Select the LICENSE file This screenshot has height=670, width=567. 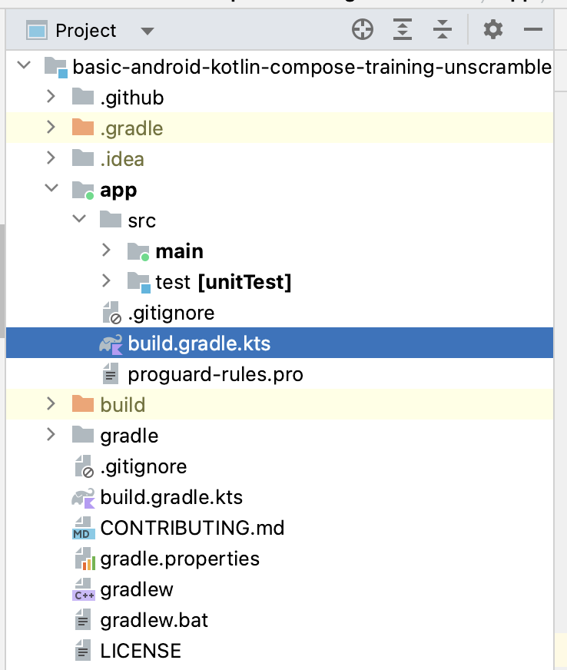click(x=141, y=652)
